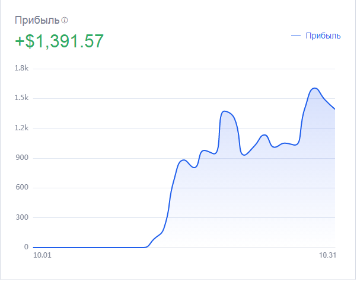The width and height of the screenshot is (357, 289).
Task: Toggle the Прибыль series in the legend
Action: pos(323,36)
